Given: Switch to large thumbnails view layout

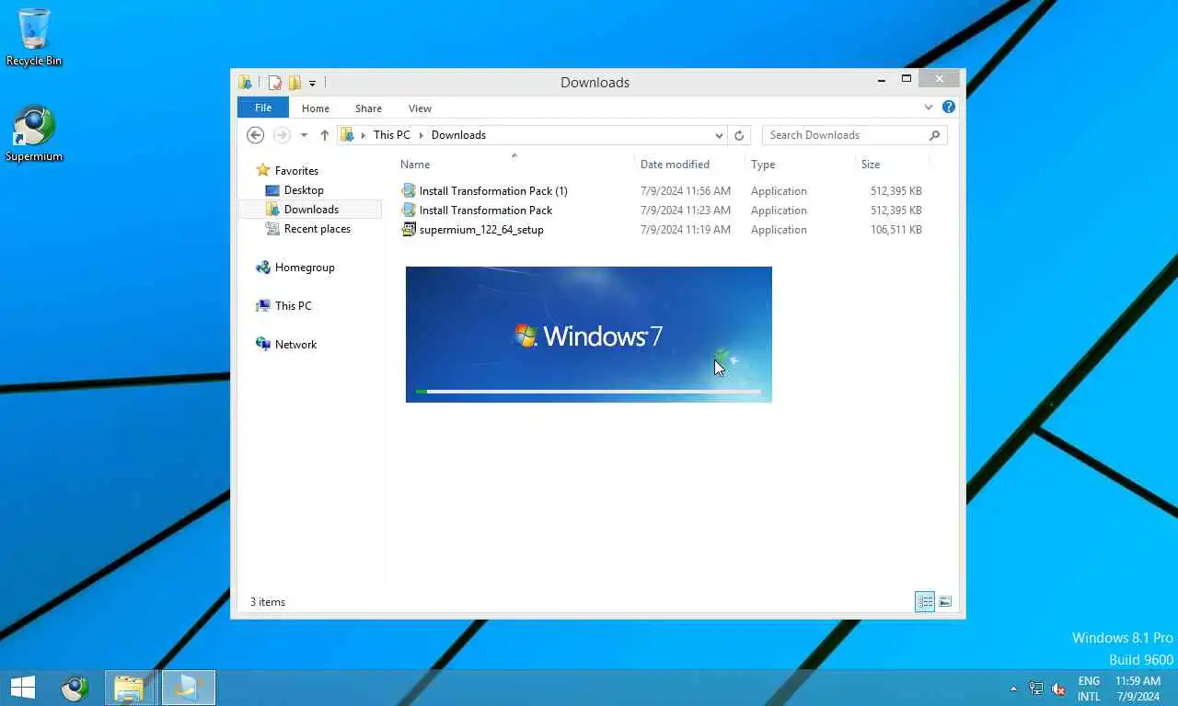Looking at the screenshot, I should click(x=945, y=602).
